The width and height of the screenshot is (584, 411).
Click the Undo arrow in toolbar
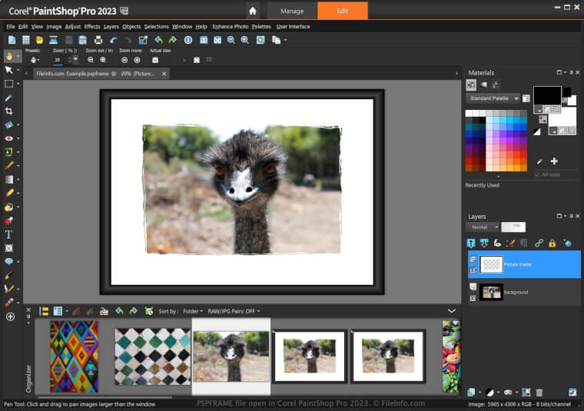114,40
